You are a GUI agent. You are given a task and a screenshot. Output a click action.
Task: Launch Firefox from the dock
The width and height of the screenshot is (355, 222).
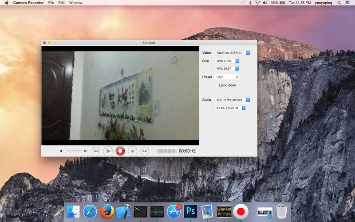pos(106,212)
